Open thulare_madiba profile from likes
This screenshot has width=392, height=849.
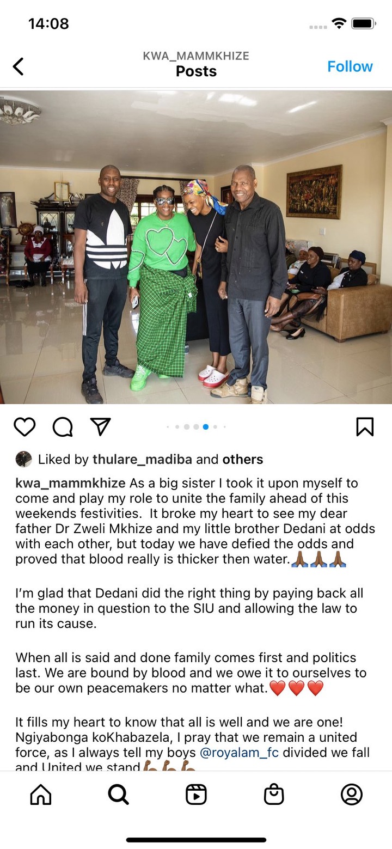click(142, 460)
